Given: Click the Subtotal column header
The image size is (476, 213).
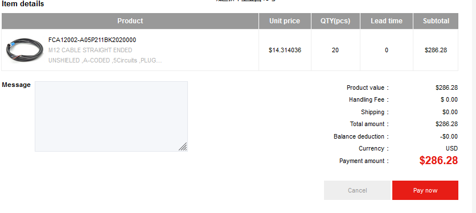Looking at the screenshot, I should 436,21.
